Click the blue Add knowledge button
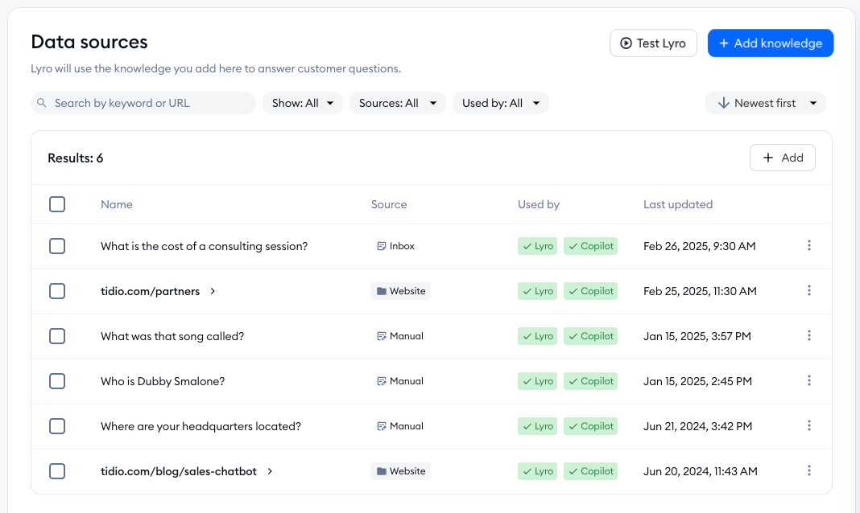Viewport: 860px width, 513px height. [770, 43]
